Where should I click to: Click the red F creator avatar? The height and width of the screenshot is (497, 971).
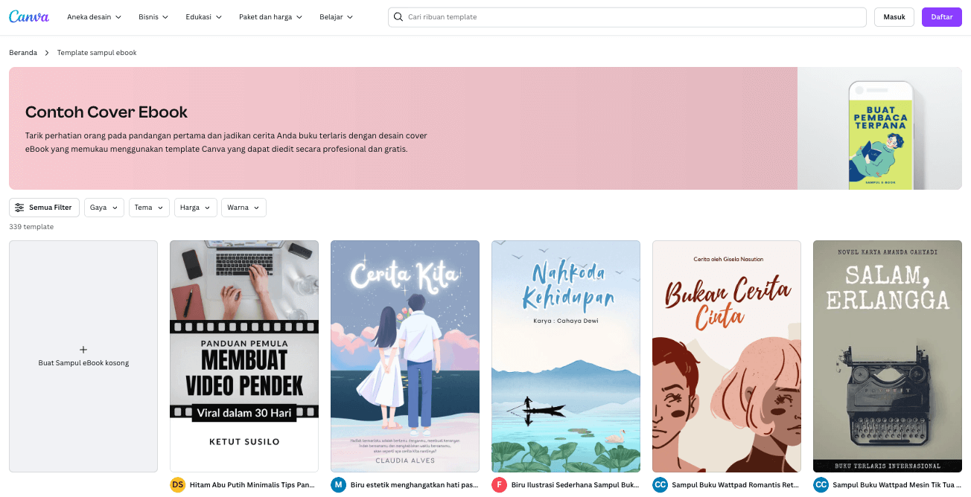click(499, 484)
